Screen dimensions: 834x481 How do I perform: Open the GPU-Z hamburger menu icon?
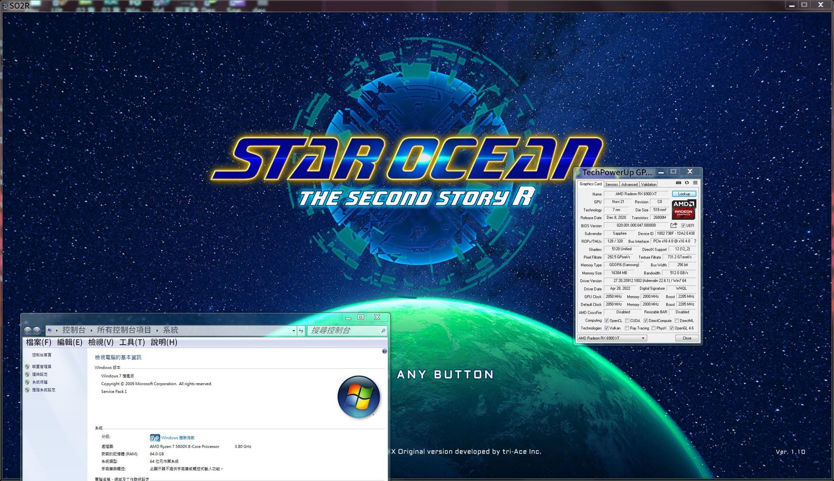(695, 183)
